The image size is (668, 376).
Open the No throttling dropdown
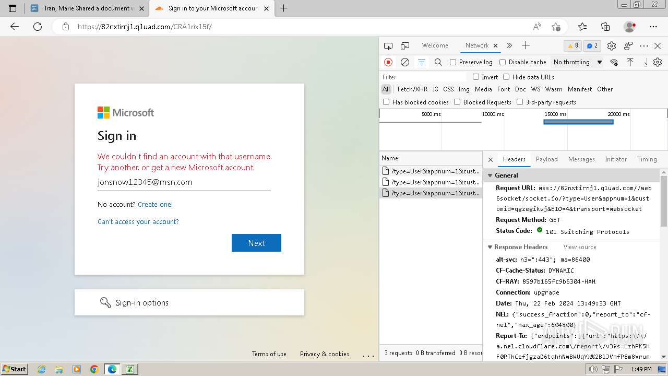click(x=577, y=62)
